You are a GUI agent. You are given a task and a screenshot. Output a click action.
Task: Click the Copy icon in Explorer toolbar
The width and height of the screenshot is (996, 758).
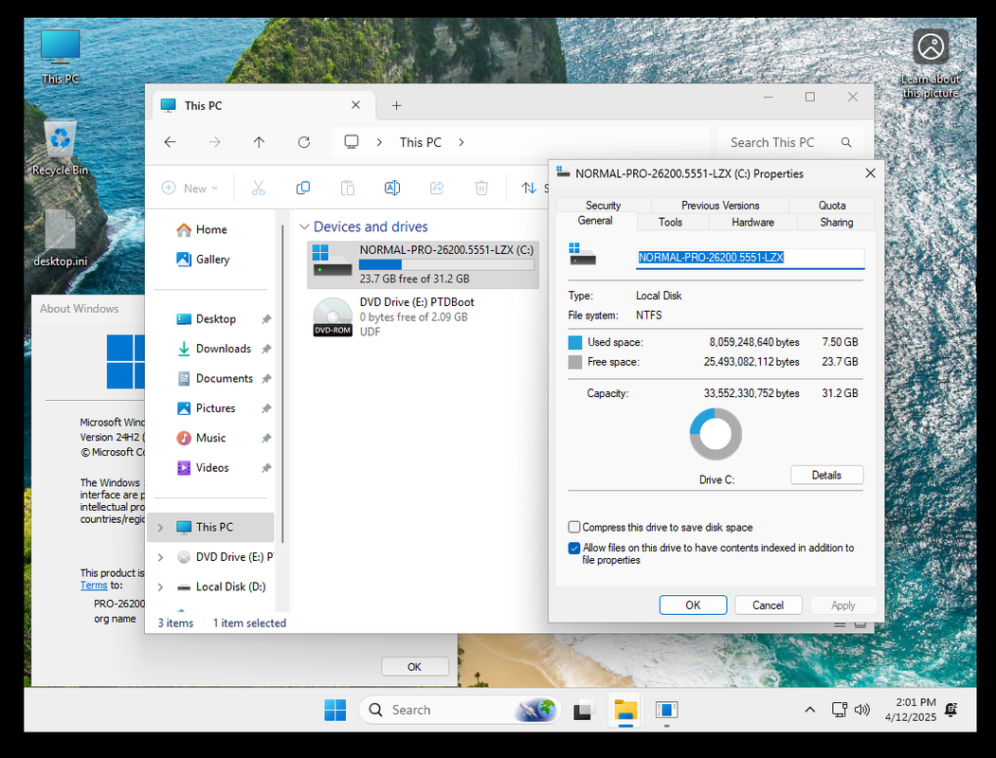tap(303, 188)
